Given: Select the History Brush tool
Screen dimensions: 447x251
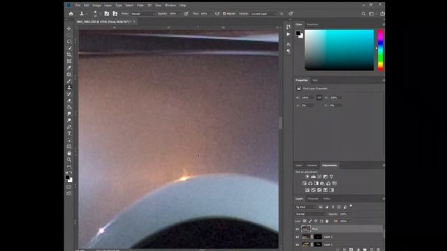Looking at the screenshot, I should [69, 94].
